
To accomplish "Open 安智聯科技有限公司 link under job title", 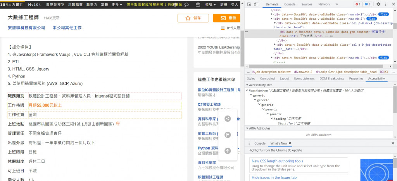I will [26, 28].
